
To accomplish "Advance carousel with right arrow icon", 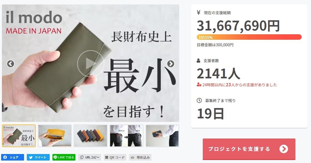I will tap(171, 64).
